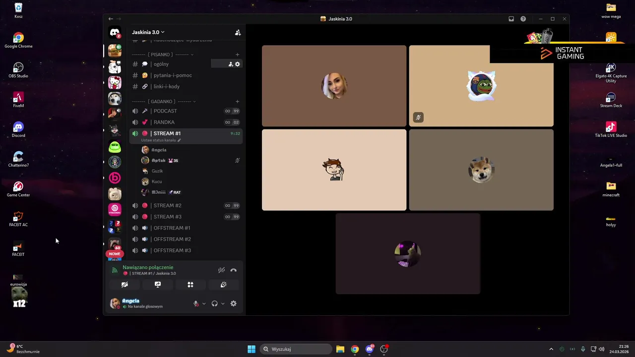Toggle microphone mute in user panel
This screenshot has width=635, height=357.
pos(196,303)
